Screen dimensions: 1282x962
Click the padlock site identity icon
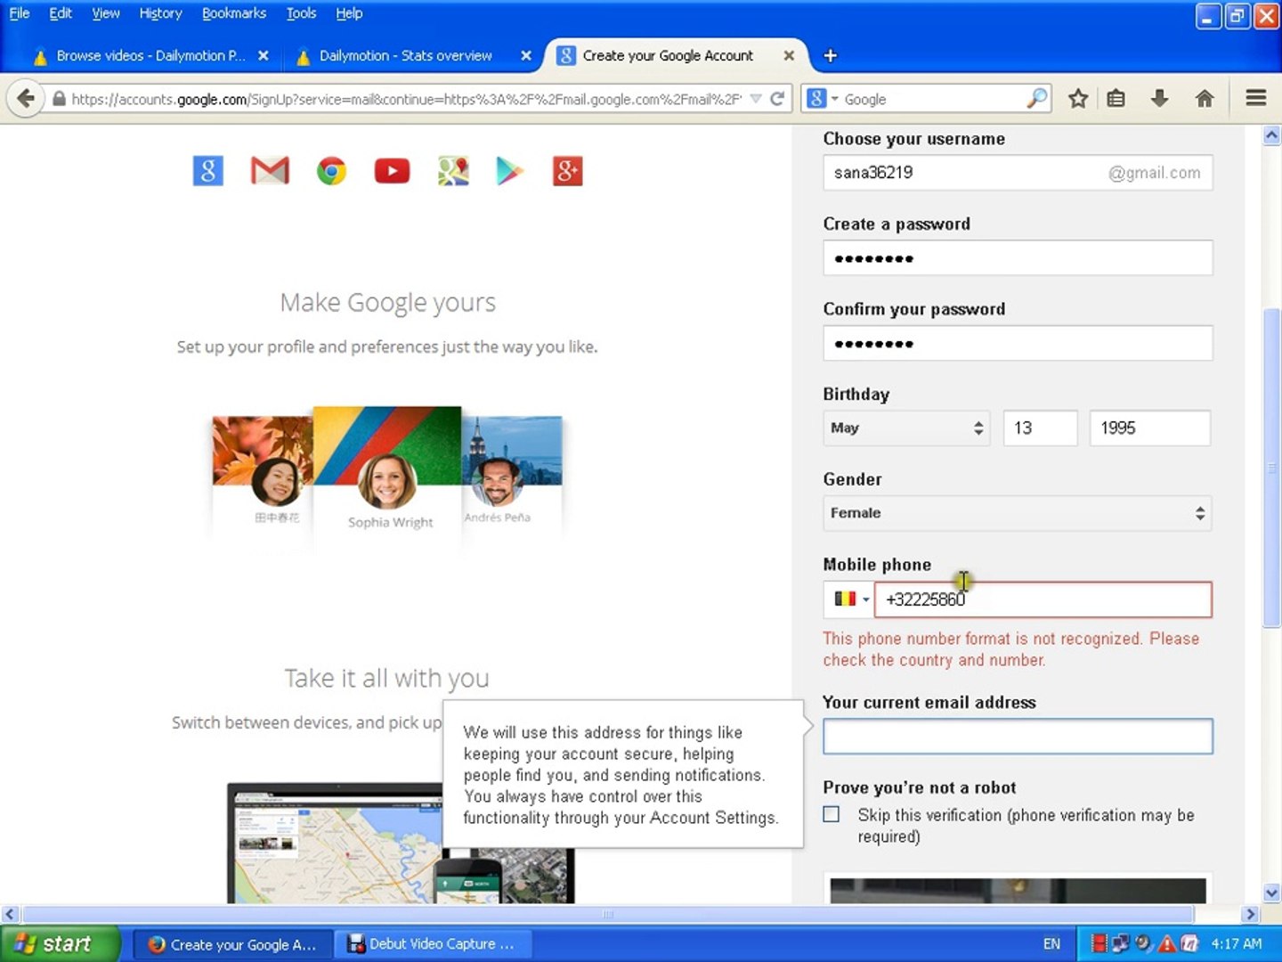(x=59, y=99)
